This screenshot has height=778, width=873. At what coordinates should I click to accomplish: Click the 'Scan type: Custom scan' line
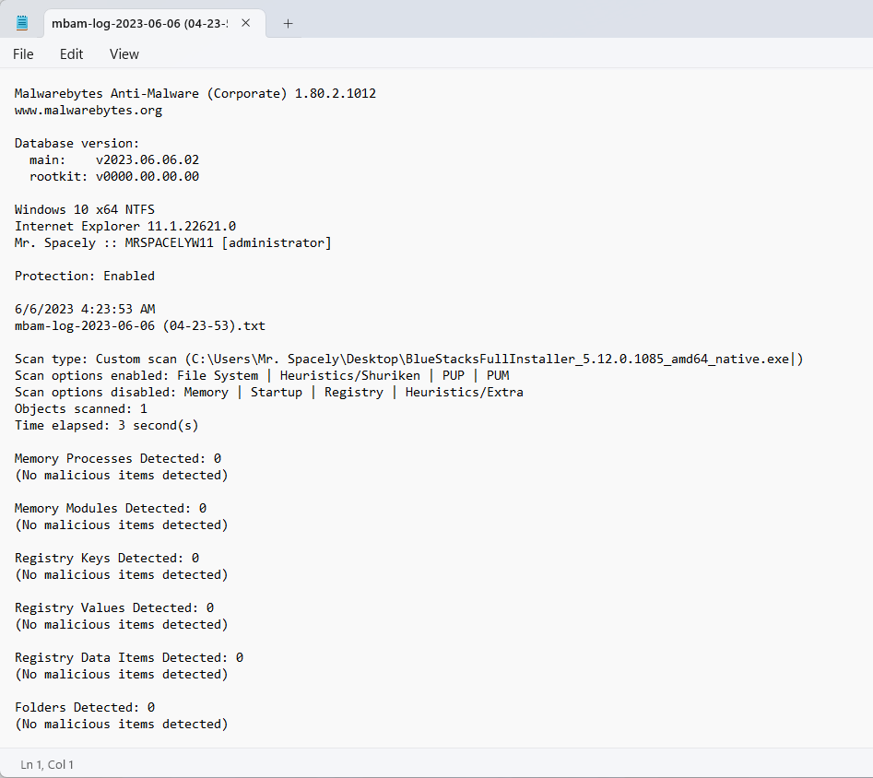click(x=408, y=359)
